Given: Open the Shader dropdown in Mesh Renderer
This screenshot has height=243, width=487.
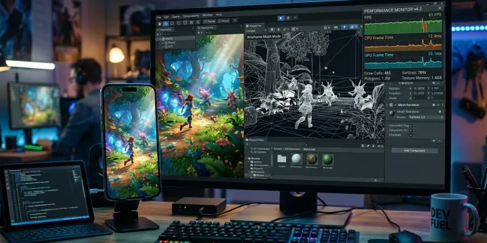Looking at the screenshot, I should click(426, 117).
